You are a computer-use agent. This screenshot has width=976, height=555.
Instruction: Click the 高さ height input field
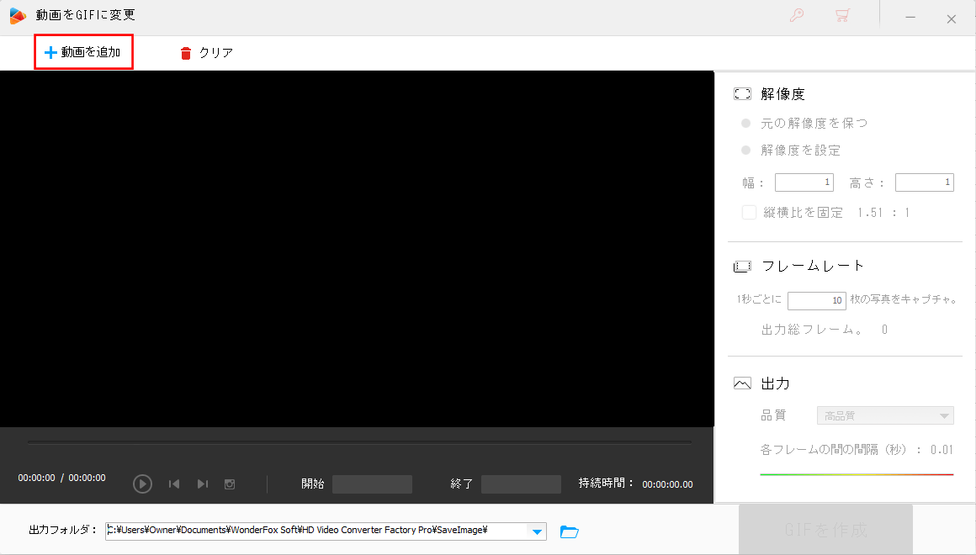click(924, 182)
